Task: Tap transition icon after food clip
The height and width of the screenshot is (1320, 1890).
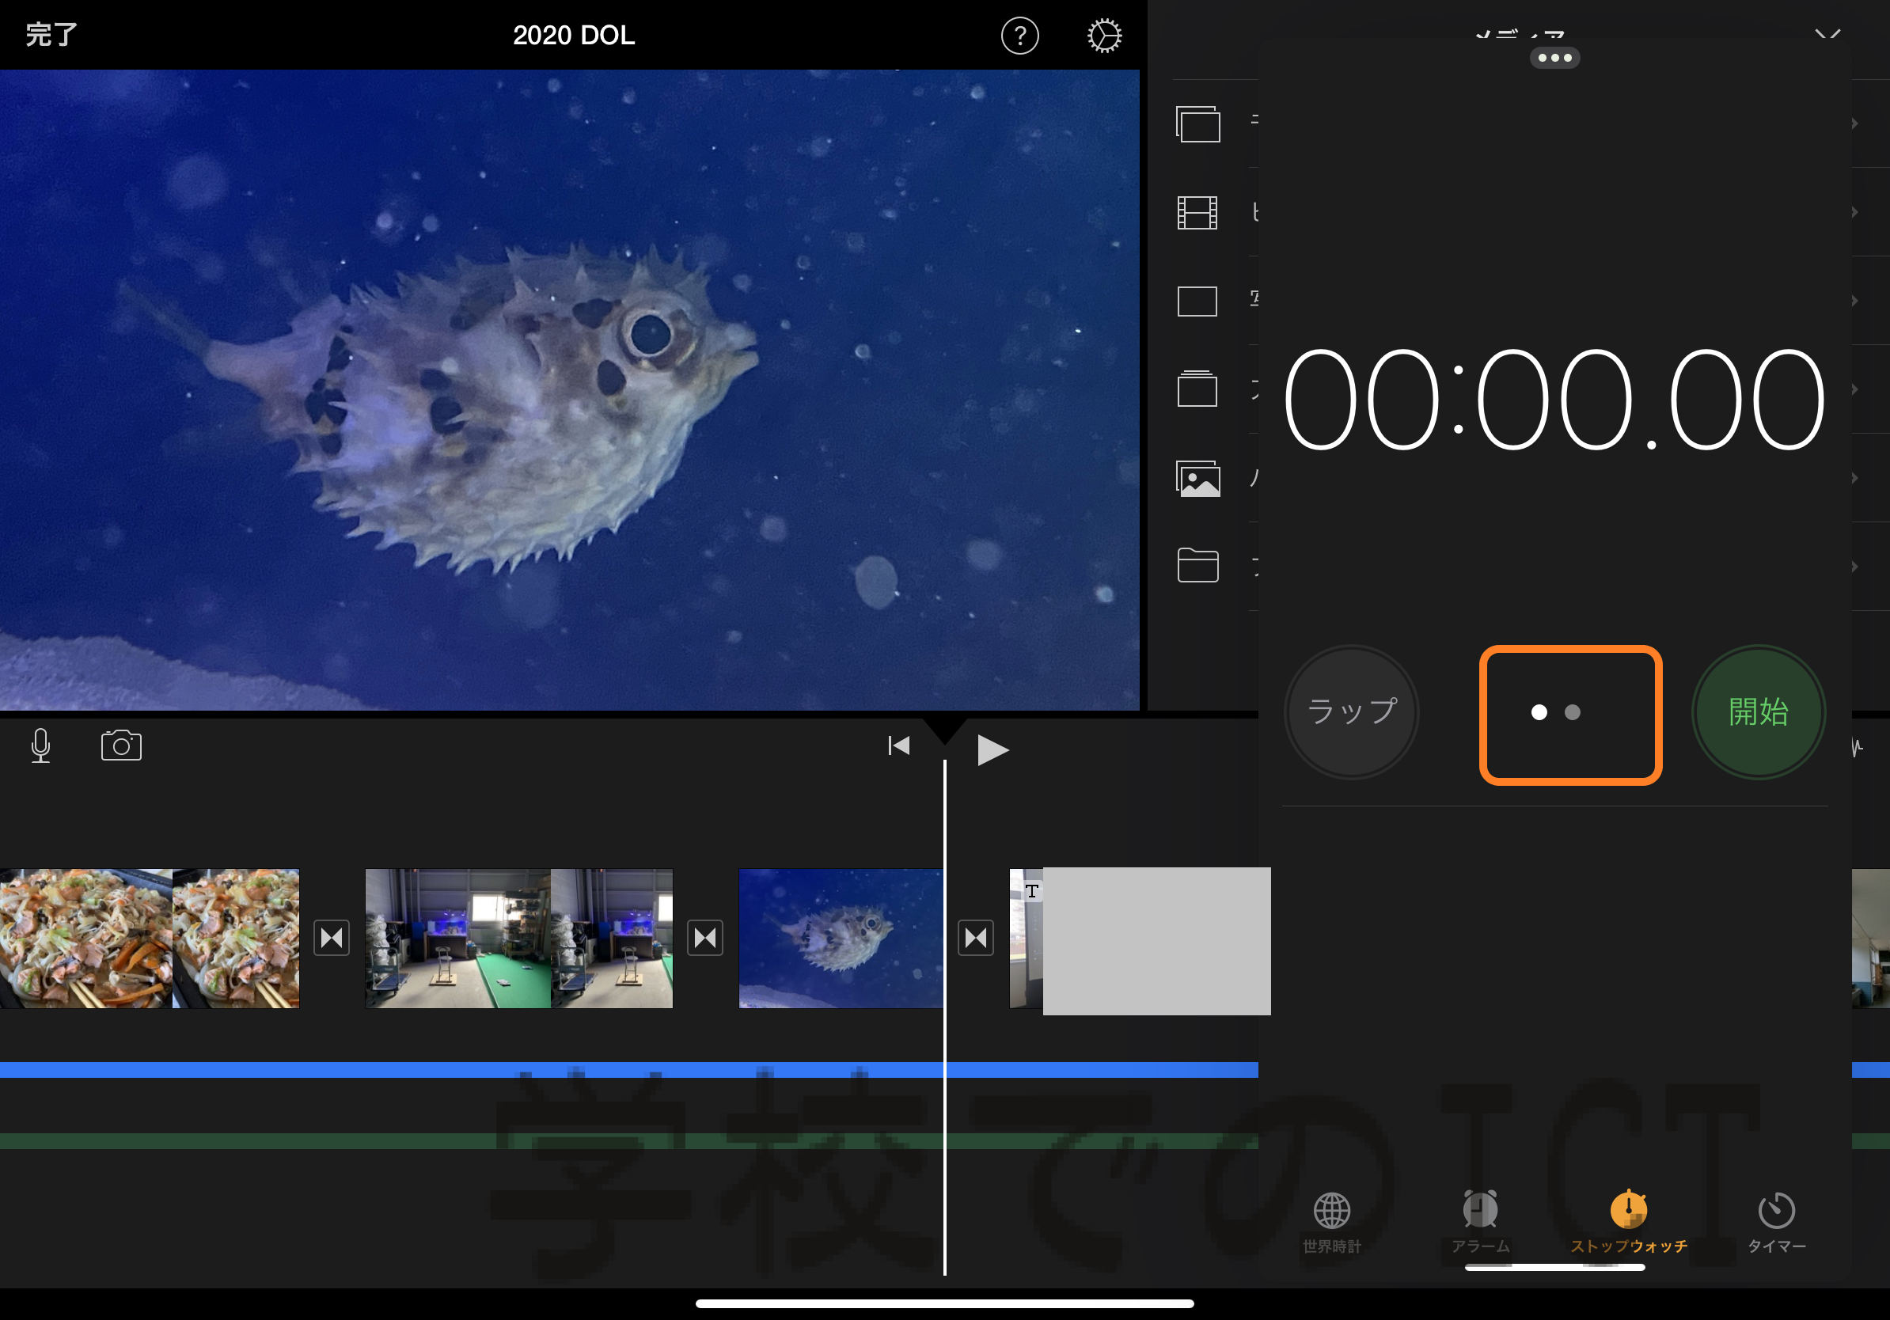Action: (x=332, y=938)
